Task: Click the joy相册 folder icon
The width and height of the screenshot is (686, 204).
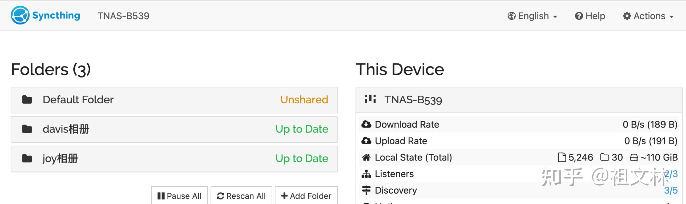Action: click(27, 159)
